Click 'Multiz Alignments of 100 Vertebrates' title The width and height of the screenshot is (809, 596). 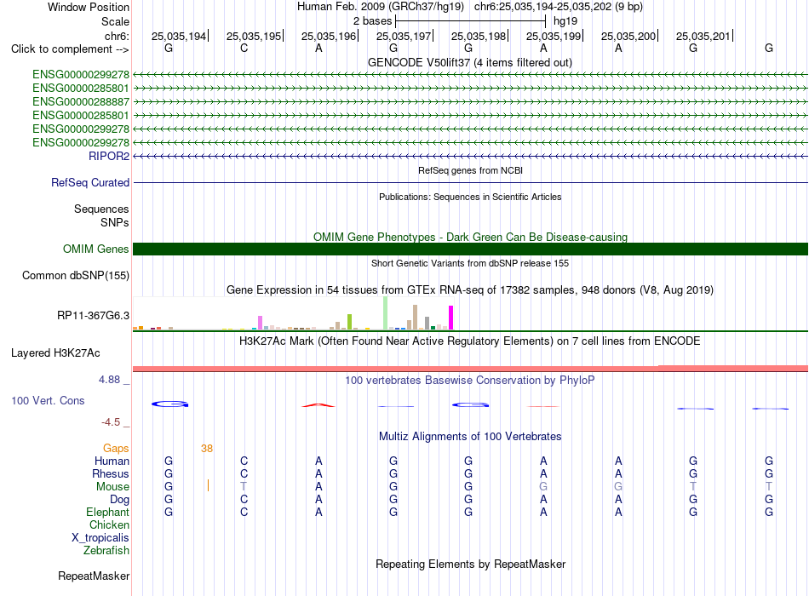[470, 437]
